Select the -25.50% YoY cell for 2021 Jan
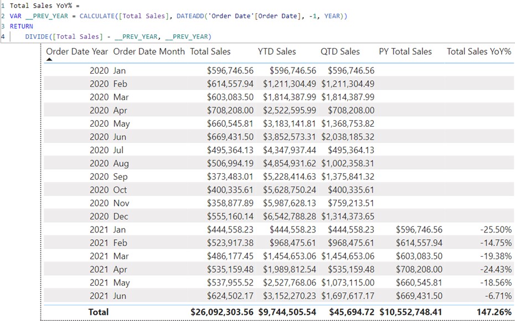Image resolution: width=515 pixels, height=321 pixels. click(496, 230)
